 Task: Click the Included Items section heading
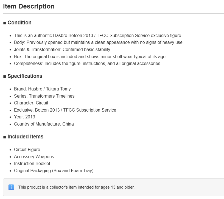(x=26, y=137)
